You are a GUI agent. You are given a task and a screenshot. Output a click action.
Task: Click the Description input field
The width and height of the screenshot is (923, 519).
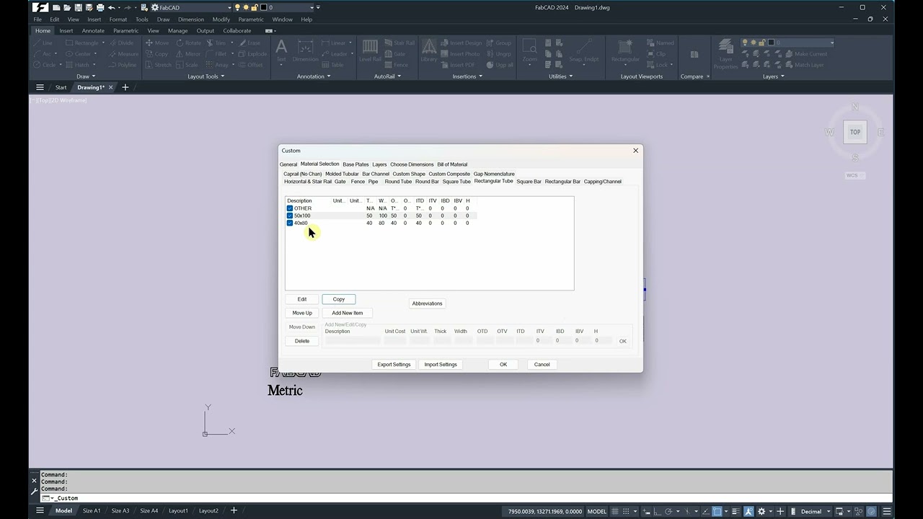tap(353, 340)
